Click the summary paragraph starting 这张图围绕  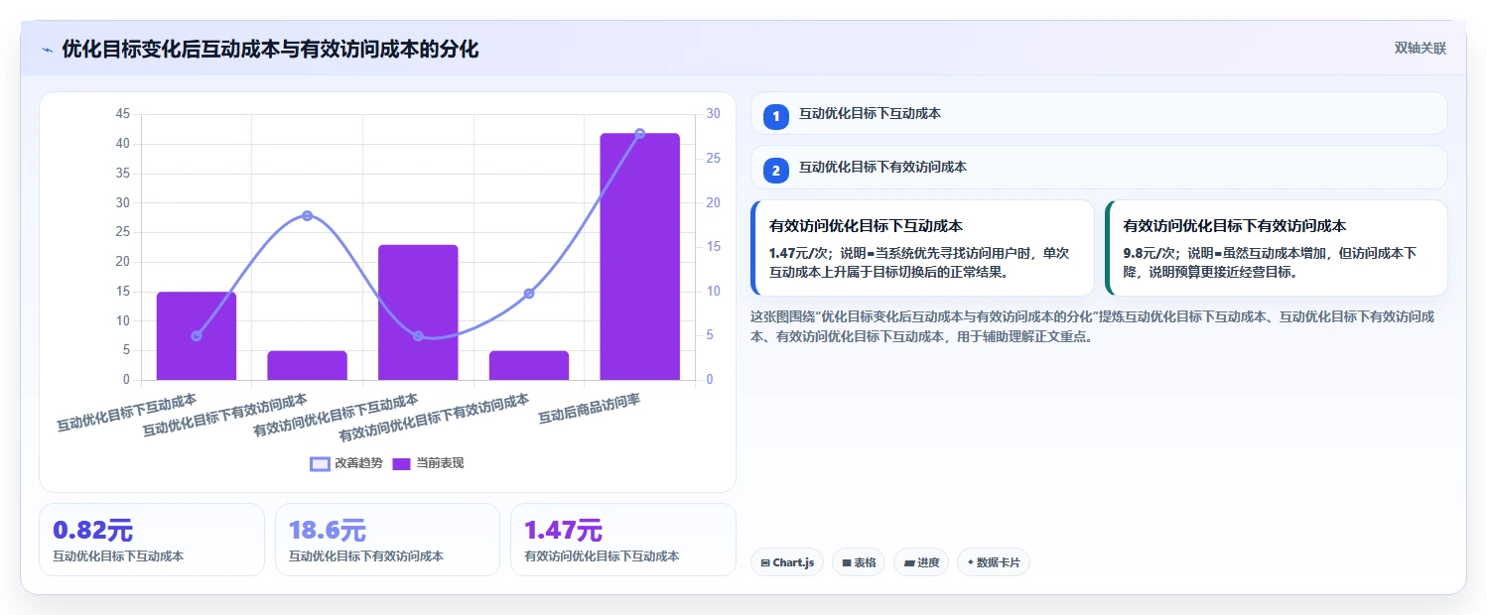[x=1093, y=326]
